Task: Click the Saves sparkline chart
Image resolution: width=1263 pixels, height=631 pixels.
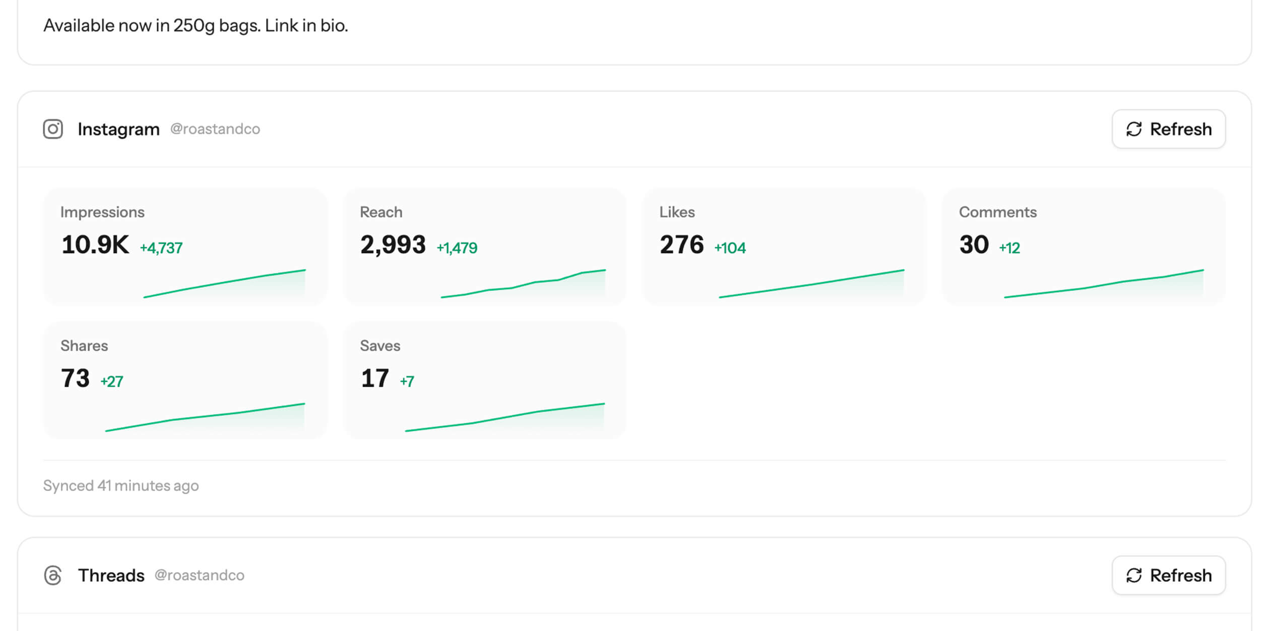Action: click(x=504, y=417)
